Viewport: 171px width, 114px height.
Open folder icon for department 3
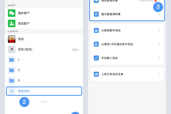pyautogui.click(x=12, y=80)
